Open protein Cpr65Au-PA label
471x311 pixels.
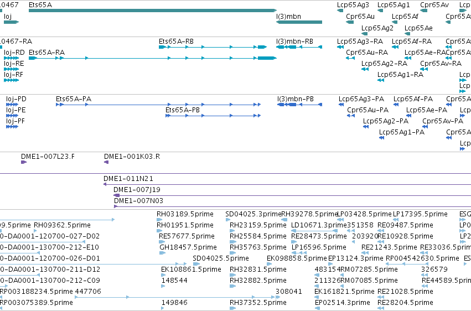pos(368,110)
